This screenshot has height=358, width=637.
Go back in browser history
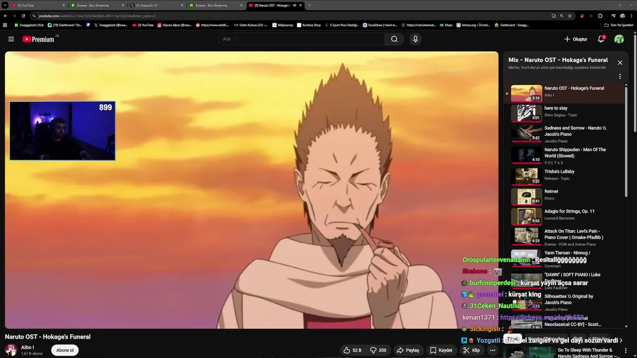click(x=5, y=15)
